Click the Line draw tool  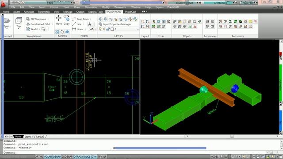tap(77, 24)
